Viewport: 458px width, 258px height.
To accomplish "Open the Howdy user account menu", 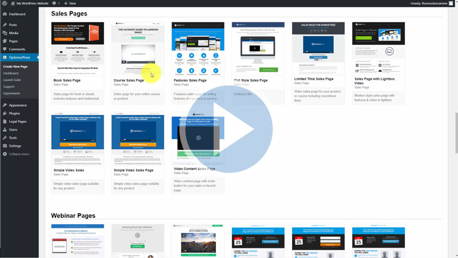I will coord(427,3).
